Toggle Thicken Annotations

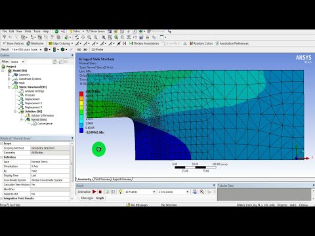[144, 43]
